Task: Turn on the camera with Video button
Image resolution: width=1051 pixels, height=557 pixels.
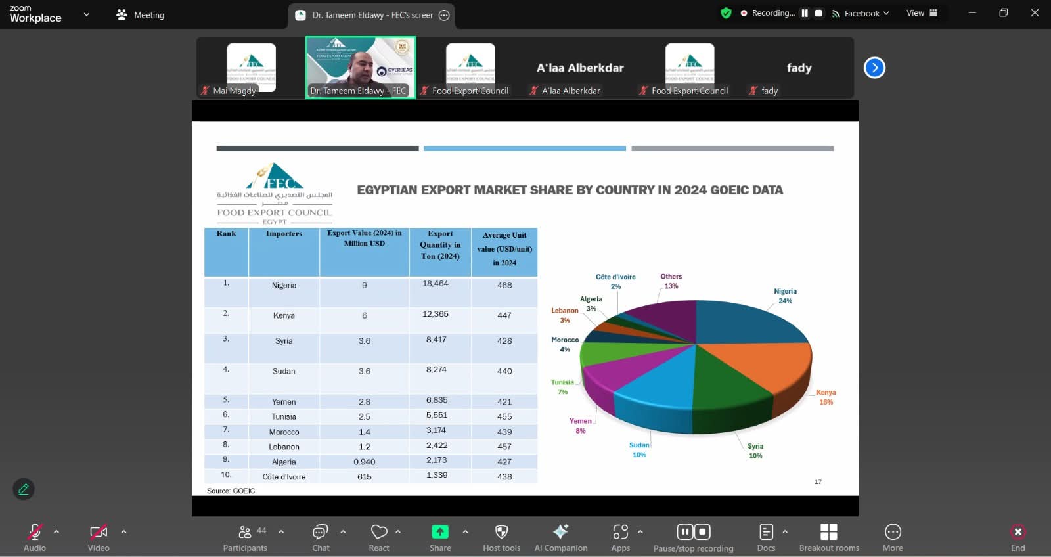Action: (x=99, y=537)
